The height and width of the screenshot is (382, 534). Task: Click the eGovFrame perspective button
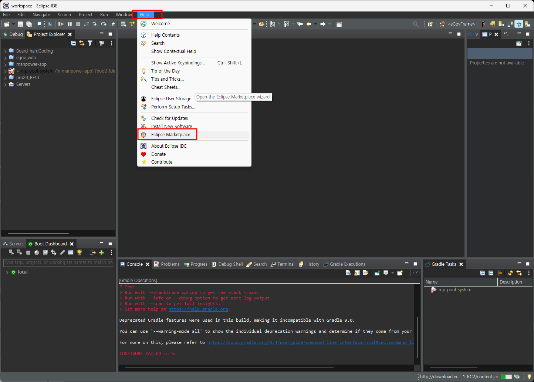click(457, 24)
